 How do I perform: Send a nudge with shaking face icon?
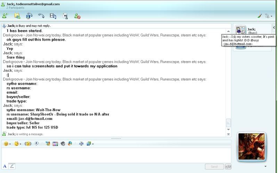[28, 144]
